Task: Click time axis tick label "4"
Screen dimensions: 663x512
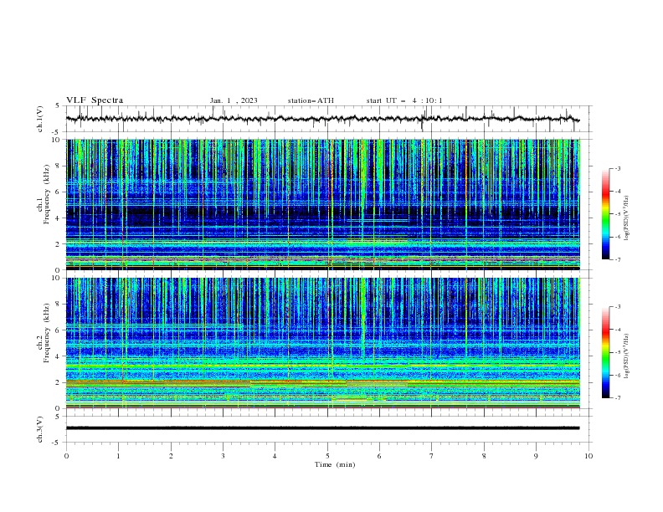Action: pos(275,456)
